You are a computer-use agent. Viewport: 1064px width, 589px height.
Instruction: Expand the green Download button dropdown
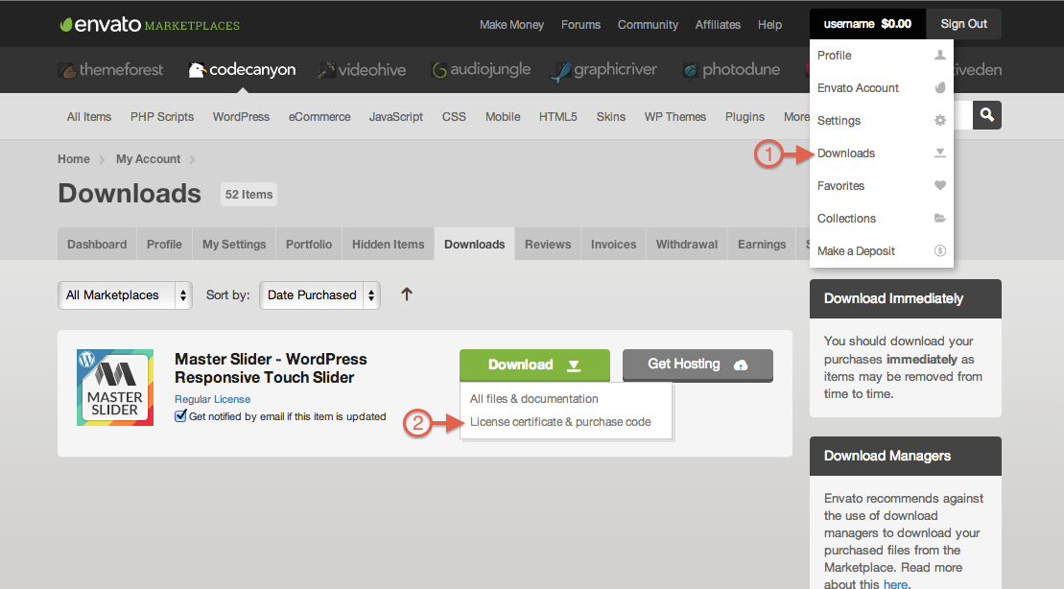[574, 365]
